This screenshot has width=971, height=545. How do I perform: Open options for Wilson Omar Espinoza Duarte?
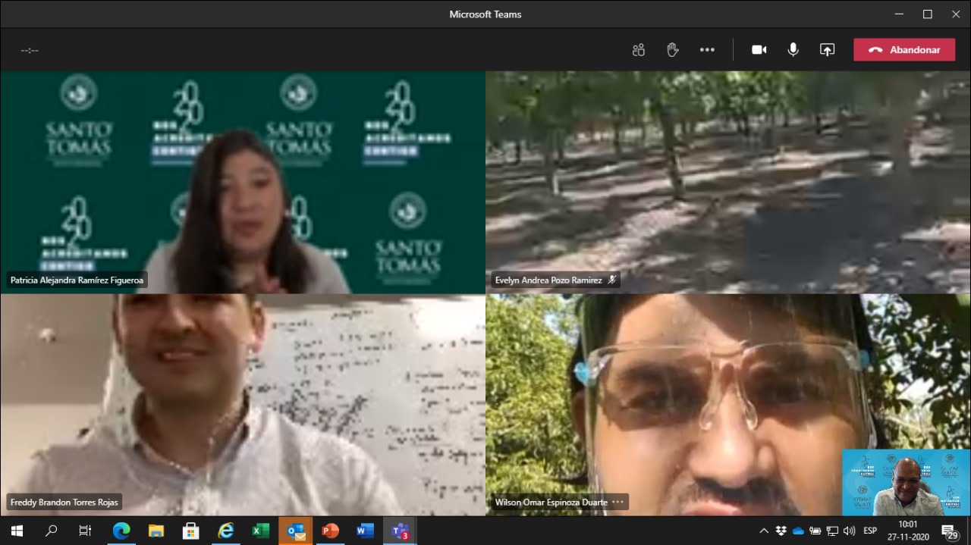(617, 502)
